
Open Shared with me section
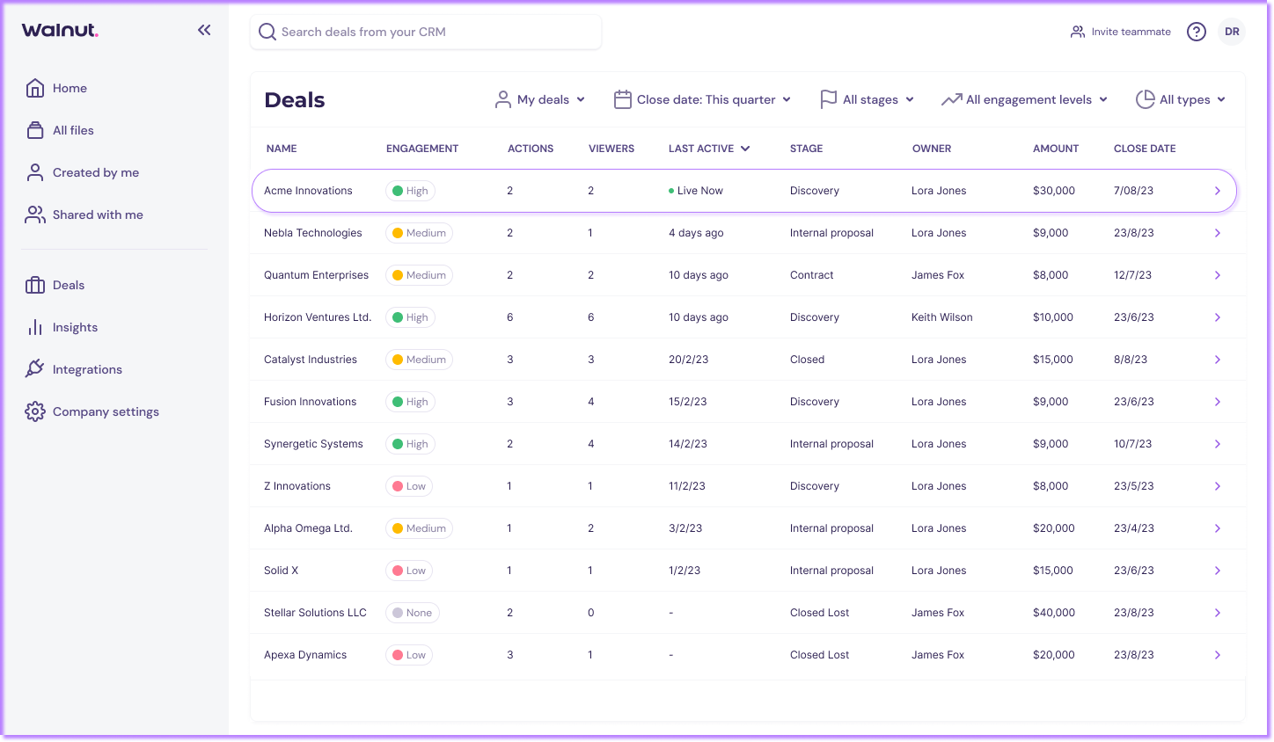click(x=97, y=215)
